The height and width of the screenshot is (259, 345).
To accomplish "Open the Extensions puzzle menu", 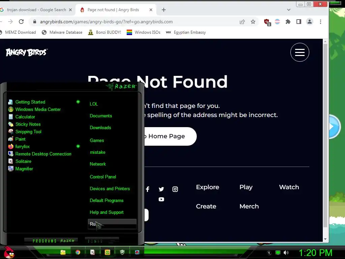I will coord(288,22).
